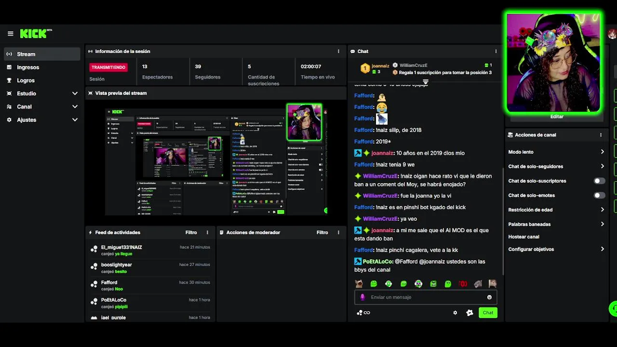Click the green support headset icon

[x=613, y=308]
